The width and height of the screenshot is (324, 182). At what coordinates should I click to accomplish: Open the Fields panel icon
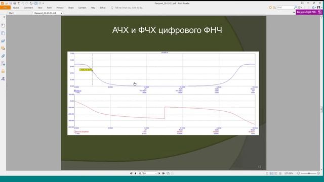coord(3,64)
